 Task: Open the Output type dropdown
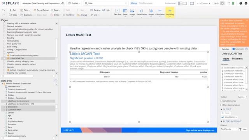pos(242,97)
